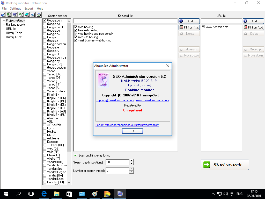Screen dimensions: 265x199
Task: Click the colorful globe app taskbar icon
Action: coord(107,194)
